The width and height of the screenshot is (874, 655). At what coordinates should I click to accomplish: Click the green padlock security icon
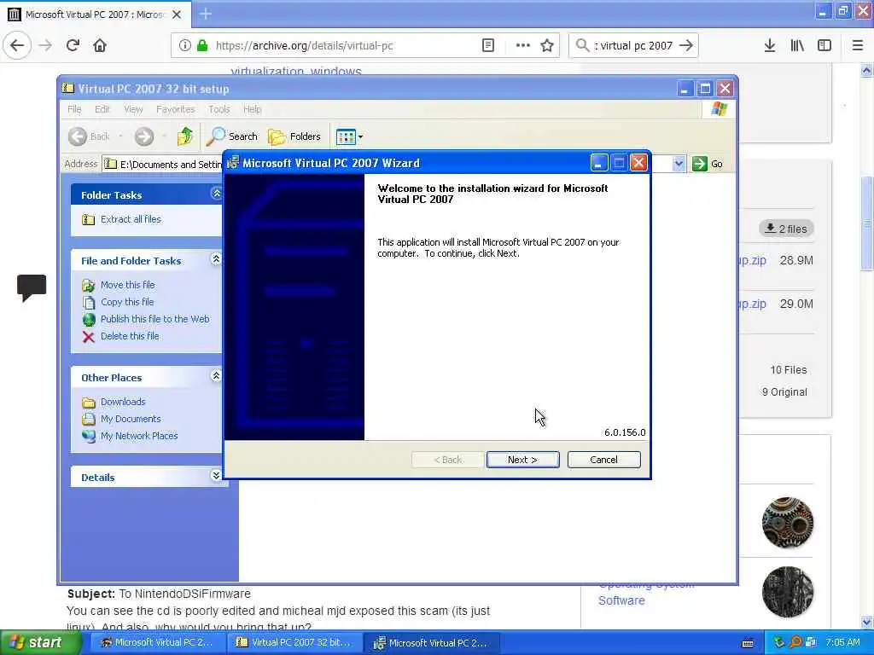[x=202, y=46]
